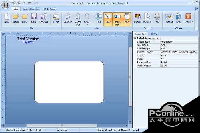Click the Print icon
200x133 pixels.
click(157, 19)
